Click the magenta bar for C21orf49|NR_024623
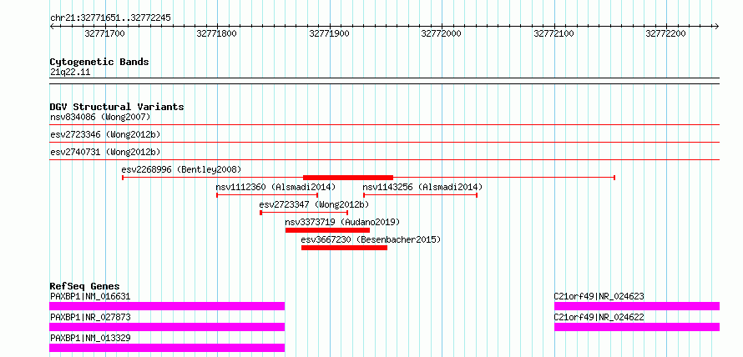Image resolution: width=743 pixels, height=357 pixels. 637,306
